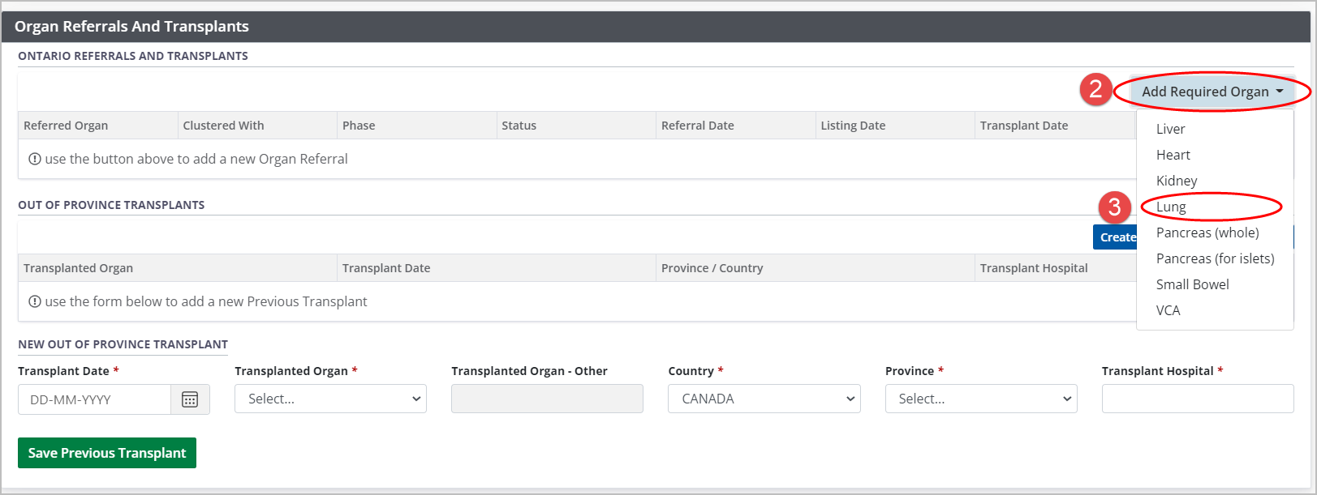
Task: Open the Transplanted Organ select dropdown
Action: (x=330, y=399)
